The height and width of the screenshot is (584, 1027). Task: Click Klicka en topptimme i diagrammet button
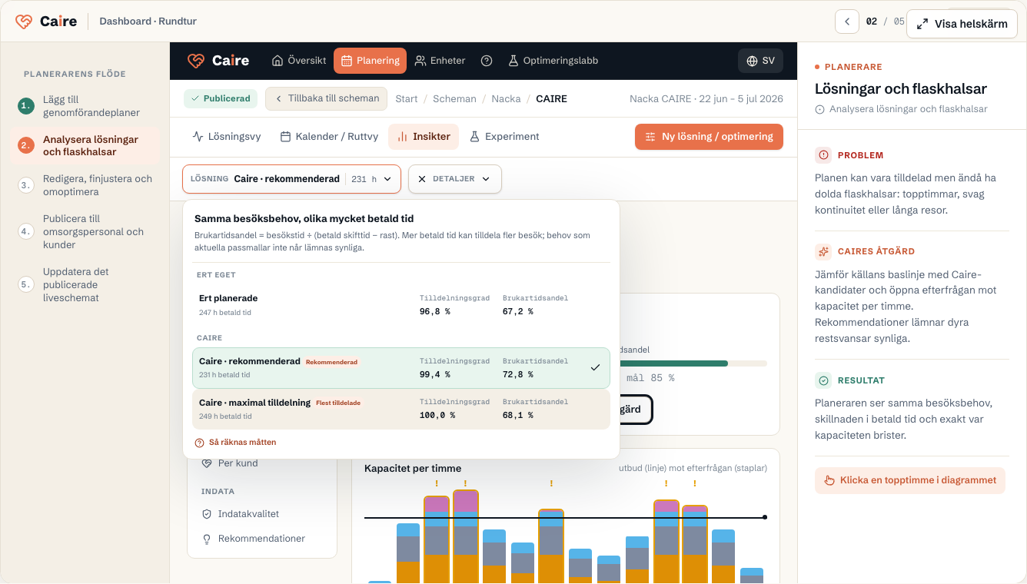coord(910,480)
